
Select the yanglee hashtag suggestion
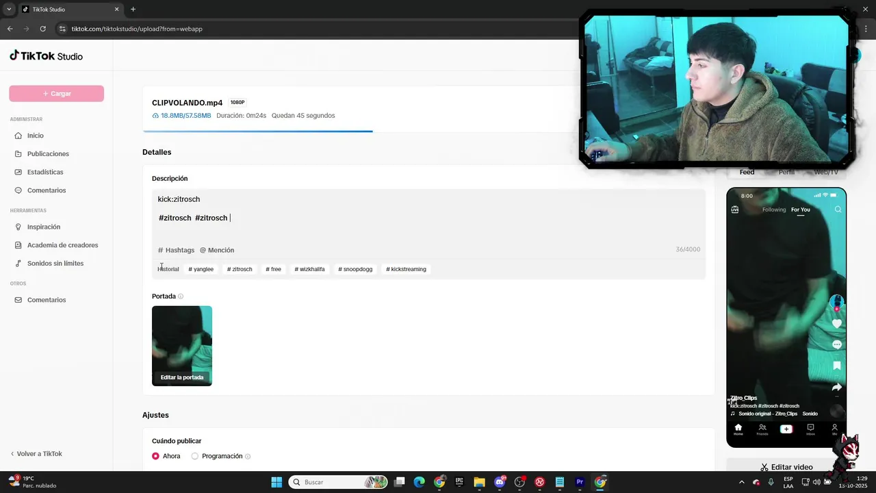[x=201, y=269]
